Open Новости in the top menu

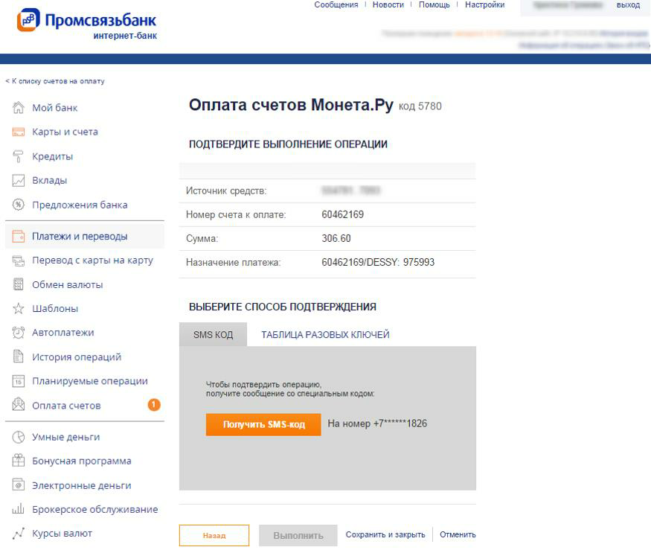click(388, 4)
